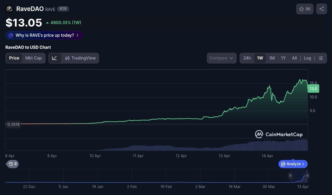Viewport: 332px width, 195px height.
Task: Click the 10 Apr date axis label
Action: click(x=95, y=156)
